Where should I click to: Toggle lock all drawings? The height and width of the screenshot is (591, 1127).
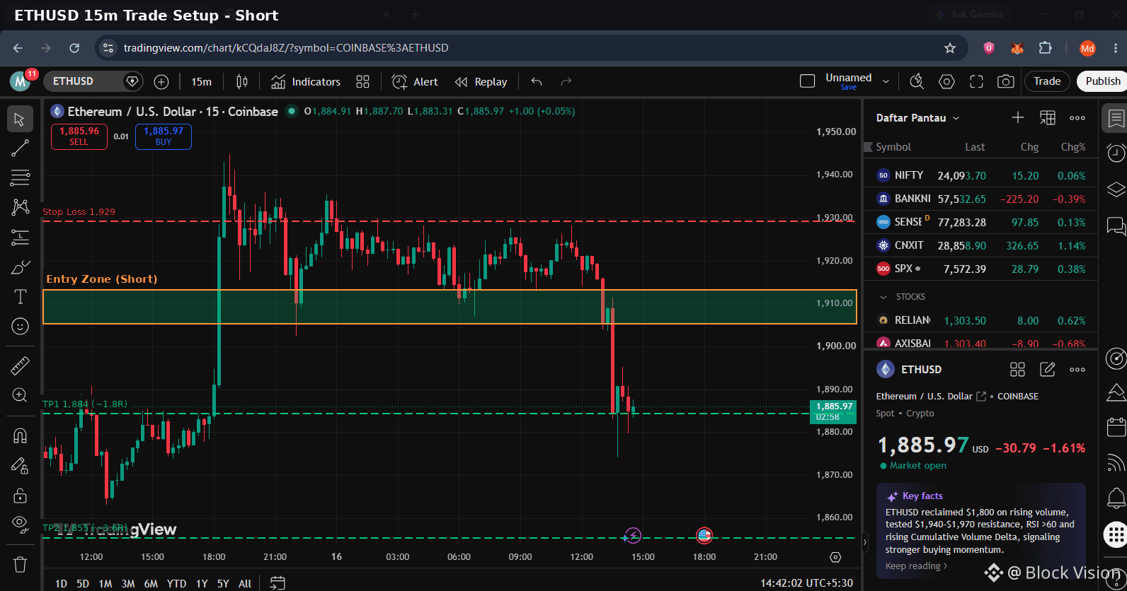(20, 495)
